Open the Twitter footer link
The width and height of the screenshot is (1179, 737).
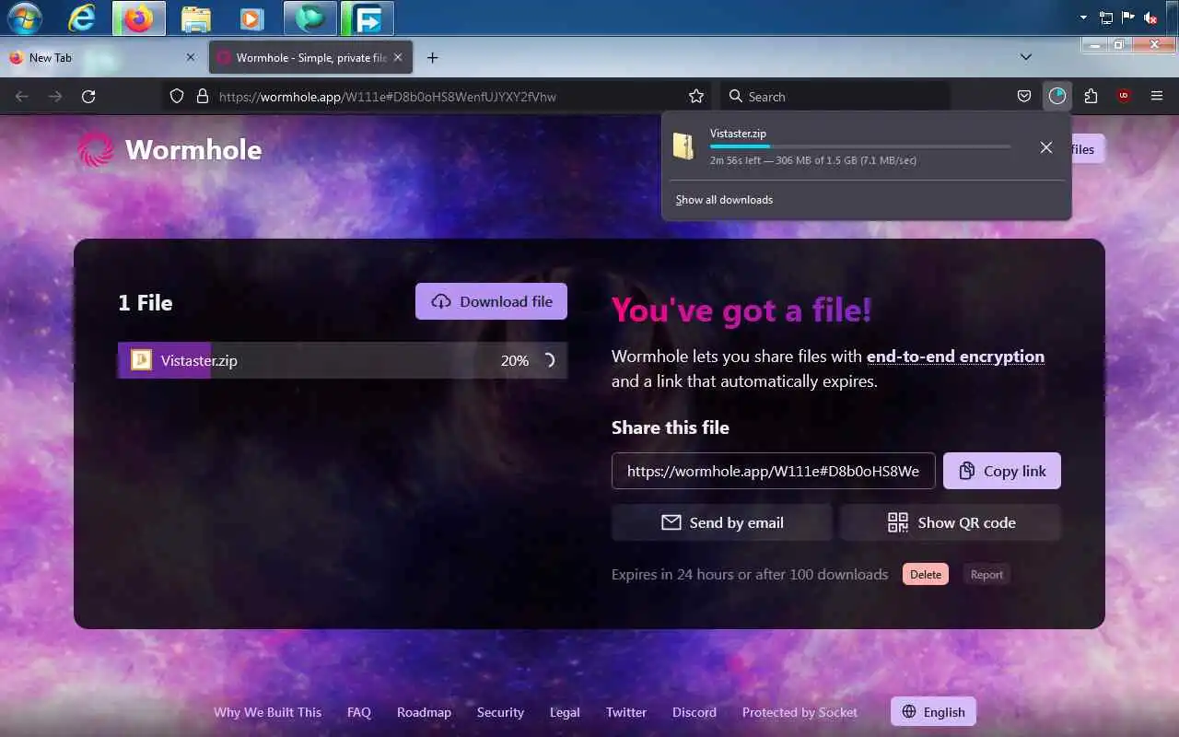(626, 712)
